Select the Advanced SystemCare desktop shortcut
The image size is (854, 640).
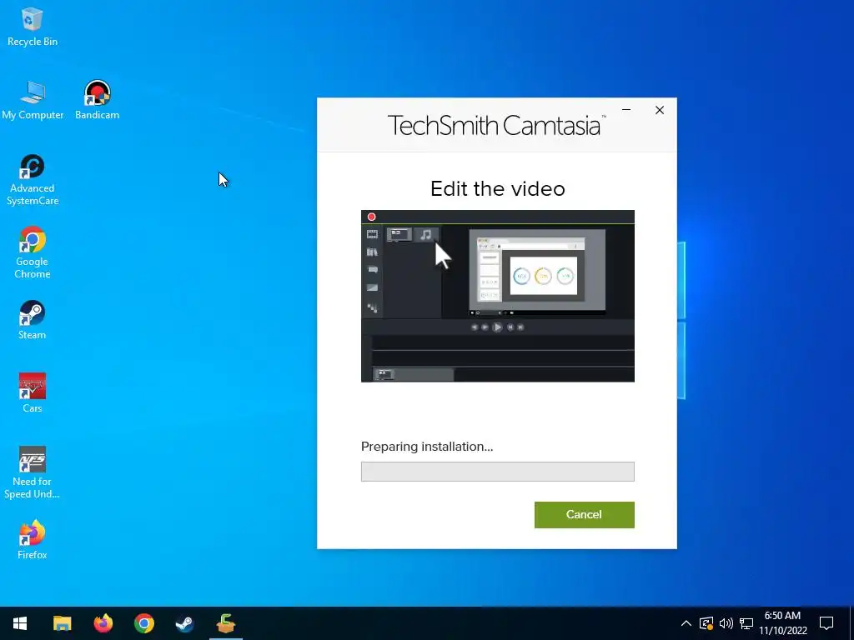pyautogui.click(x=33, y=180)
